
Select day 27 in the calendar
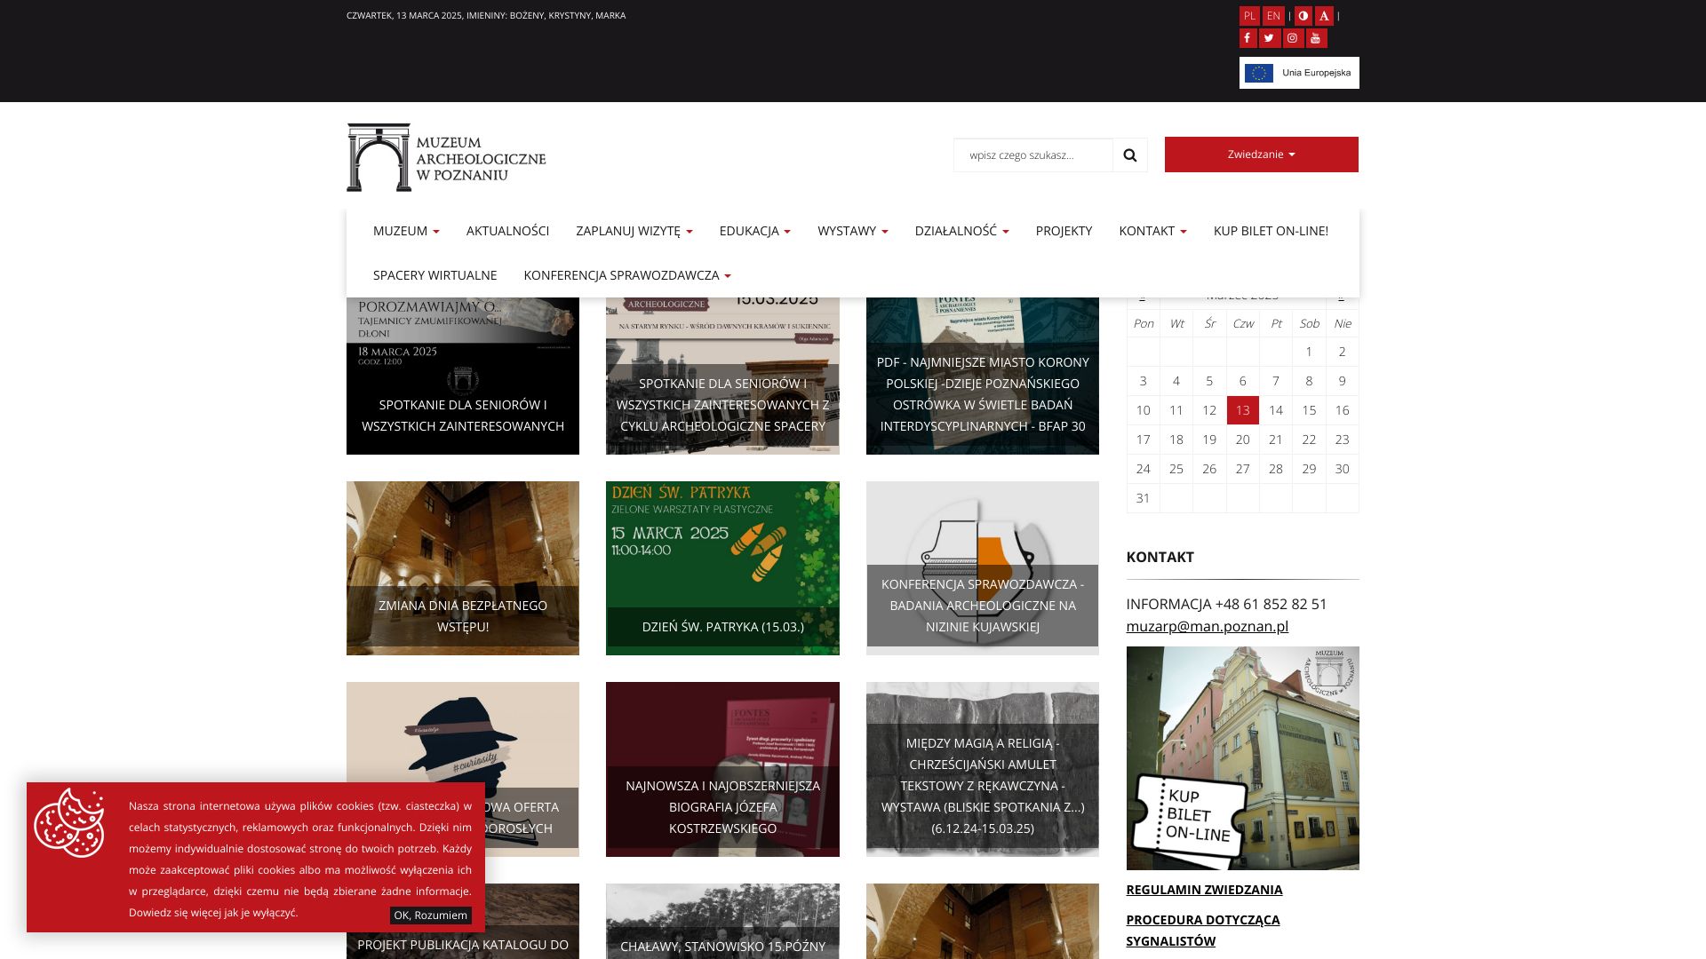[1242, 469]
